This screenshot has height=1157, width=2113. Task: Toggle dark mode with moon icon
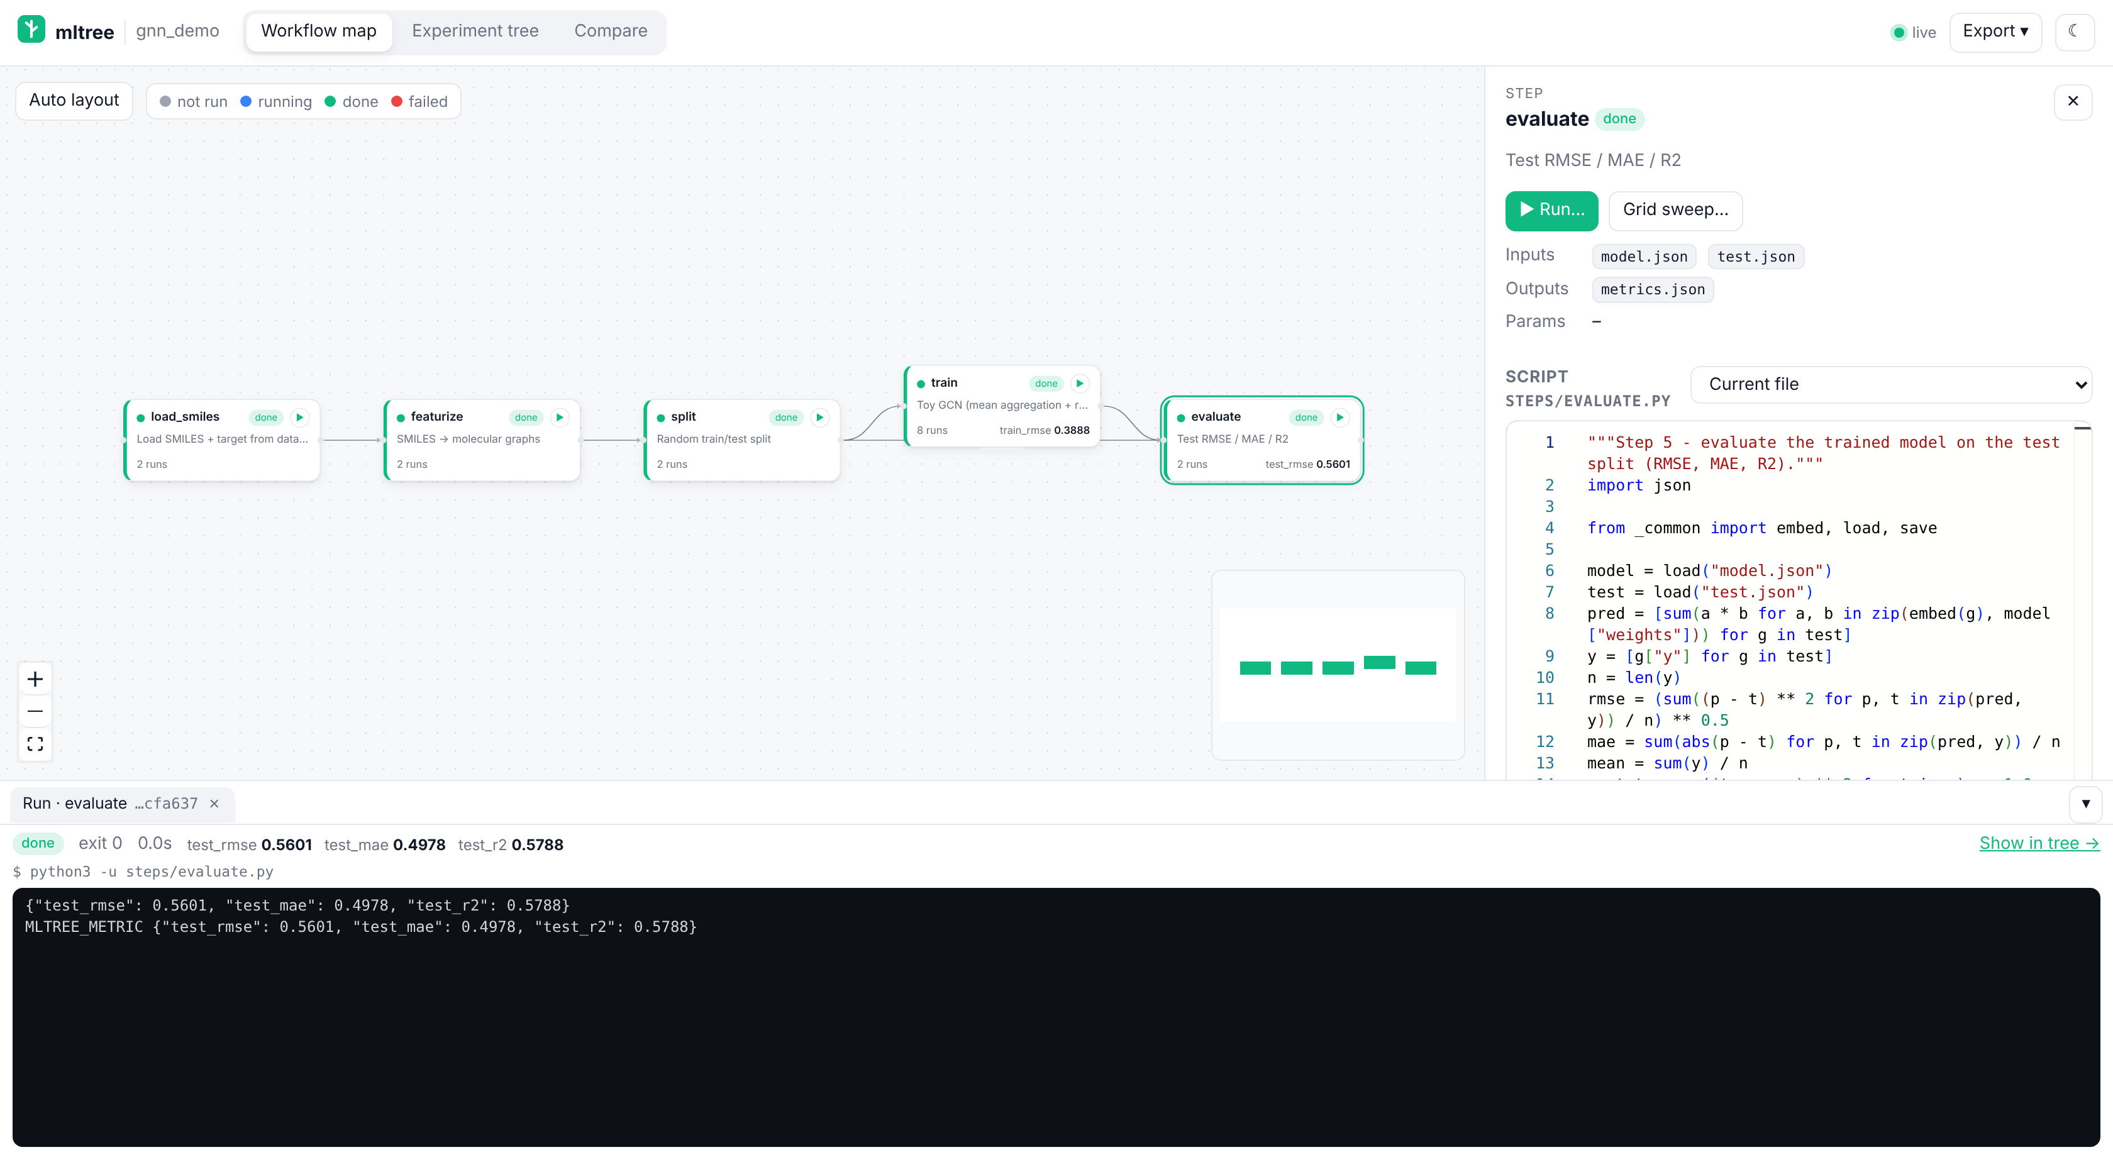click(x=2073, y=31)
